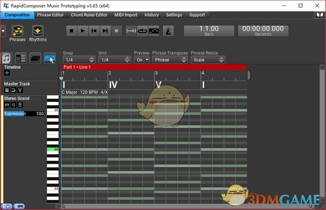This screenshot has width=326, height=210.
Task: Select the IV chord in bar 2
Action: click(114, 85)
